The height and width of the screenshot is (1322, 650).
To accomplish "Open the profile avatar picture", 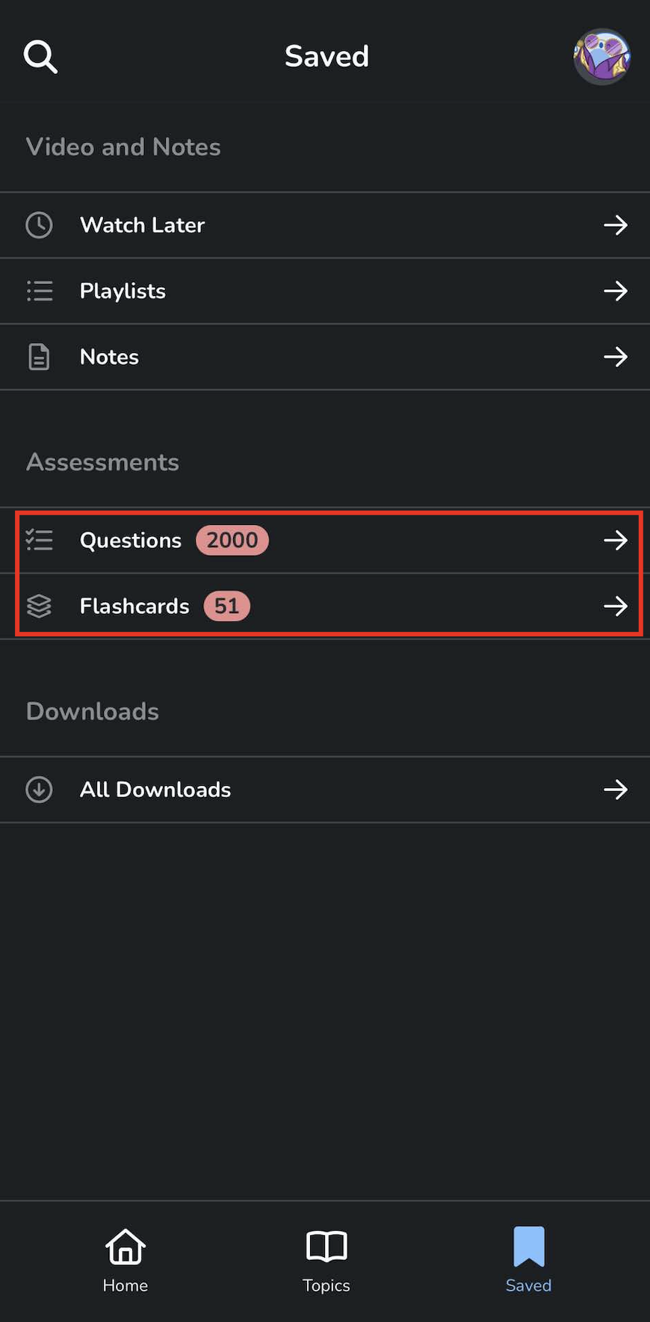I will click(601, 57).
